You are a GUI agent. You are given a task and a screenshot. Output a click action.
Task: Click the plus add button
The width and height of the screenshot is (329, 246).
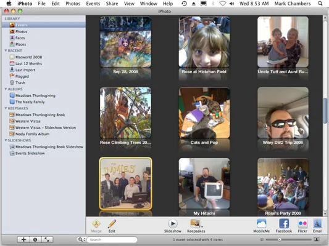tap(23, 240)
